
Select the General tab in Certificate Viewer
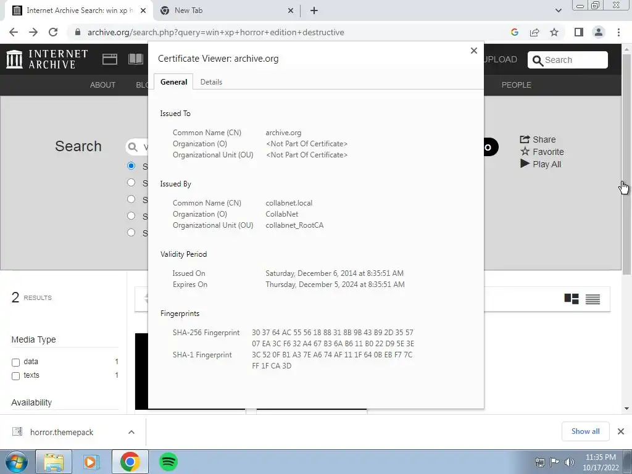pos(173,82)
